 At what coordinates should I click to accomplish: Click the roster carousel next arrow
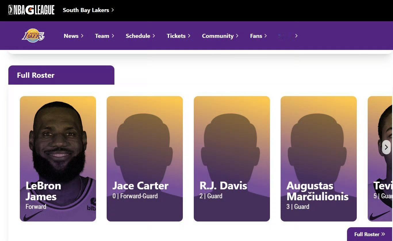[x=386, y=147]
